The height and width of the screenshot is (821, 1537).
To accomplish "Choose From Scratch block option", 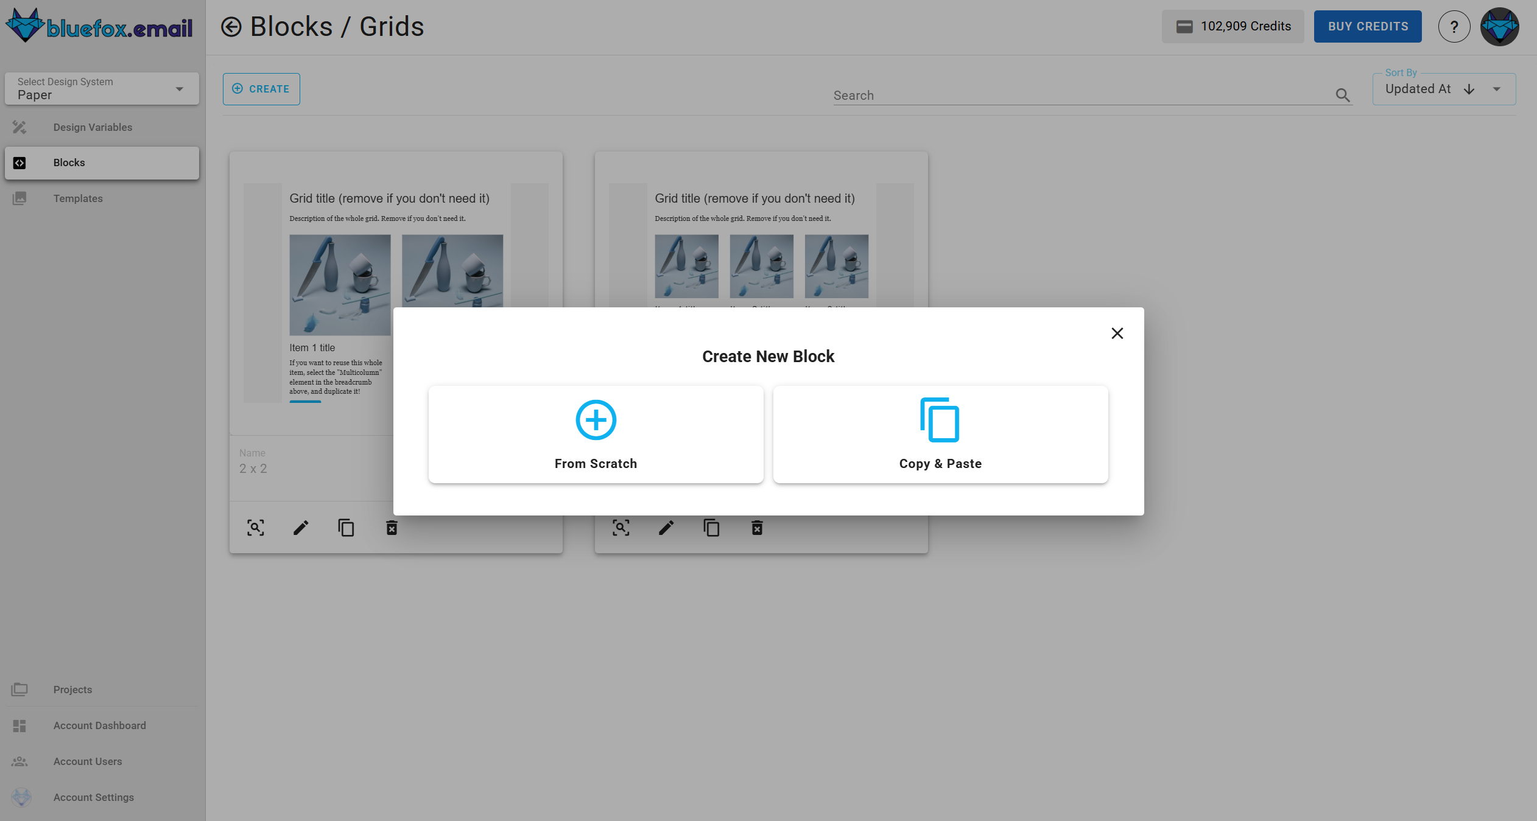I will (596, 434).
